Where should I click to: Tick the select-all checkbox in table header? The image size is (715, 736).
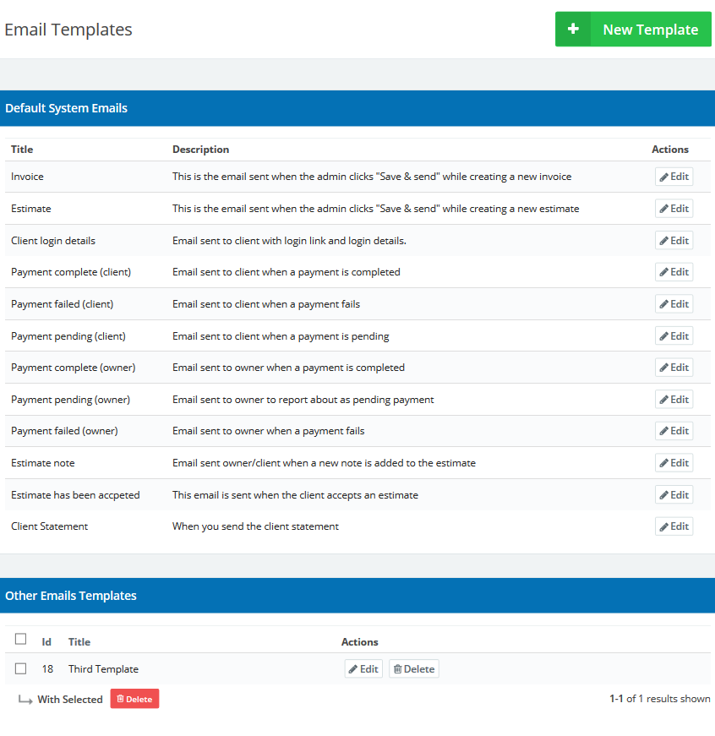point(21,640)
